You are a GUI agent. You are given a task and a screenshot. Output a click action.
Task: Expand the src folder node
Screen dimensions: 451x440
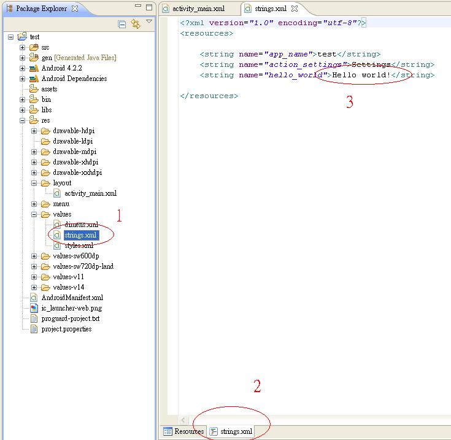[23, 47]
